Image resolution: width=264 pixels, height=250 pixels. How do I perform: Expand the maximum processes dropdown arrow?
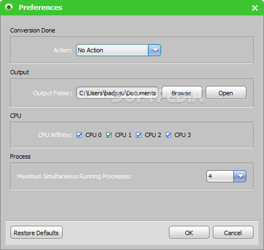click(240, 176)
